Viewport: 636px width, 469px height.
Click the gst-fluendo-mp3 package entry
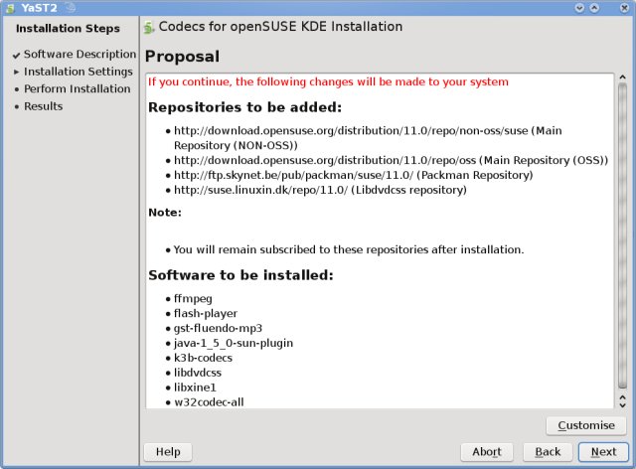pos(219,328)
